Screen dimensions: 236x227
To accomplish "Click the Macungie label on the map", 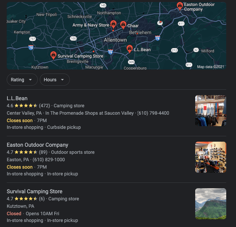I will [94, 67].
